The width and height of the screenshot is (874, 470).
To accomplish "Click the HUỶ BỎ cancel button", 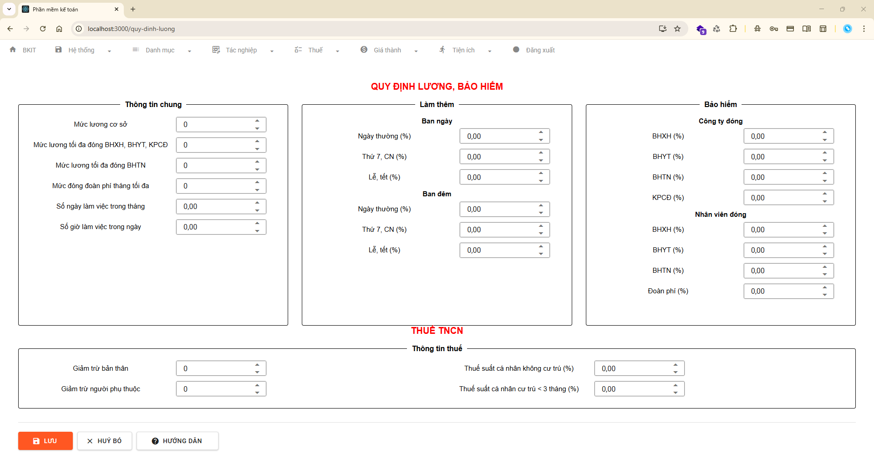I will (105, 441).
